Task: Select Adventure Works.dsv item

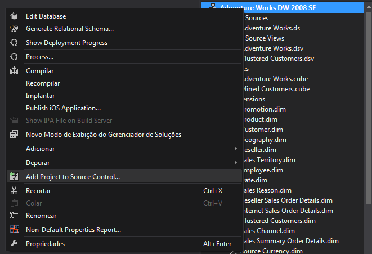Action: (273, 48)
